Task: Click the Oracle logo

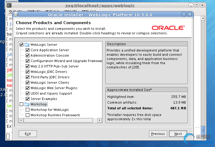Action: 168,28
